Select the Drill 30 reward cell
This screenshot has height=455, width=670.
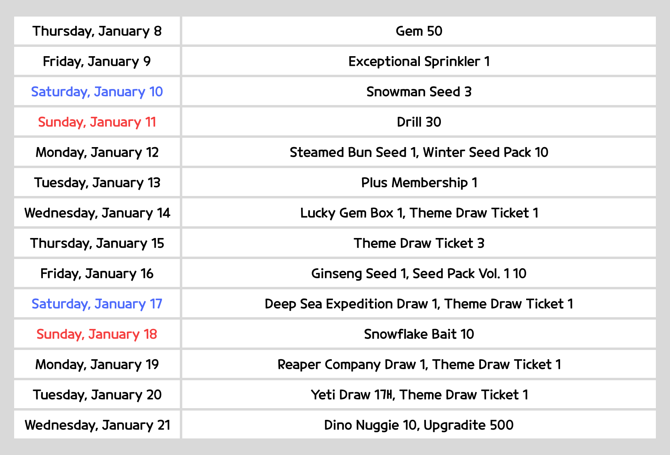419,122
